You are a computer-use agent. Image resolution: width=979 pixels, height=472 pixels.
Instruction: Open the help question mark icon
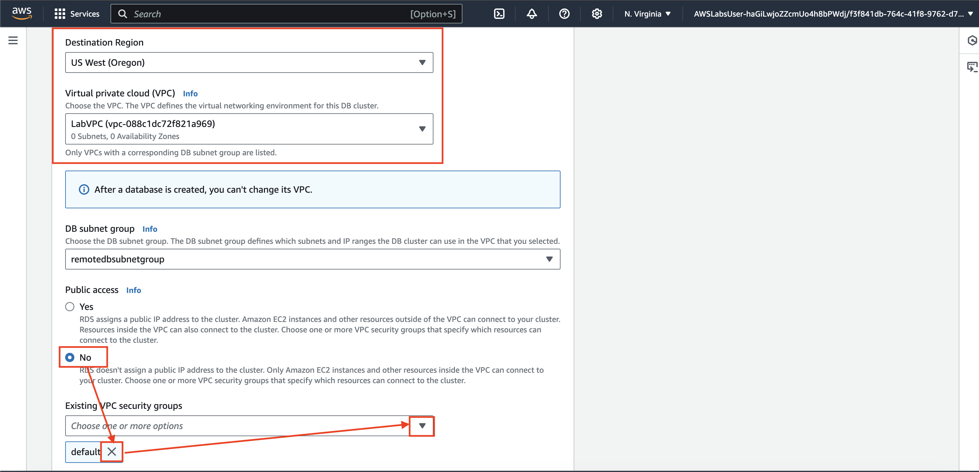tap(564, 14)
